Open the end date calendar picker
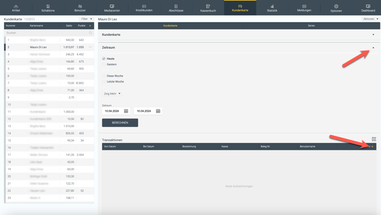Viewport: 381px width, 215px height. 158,111
